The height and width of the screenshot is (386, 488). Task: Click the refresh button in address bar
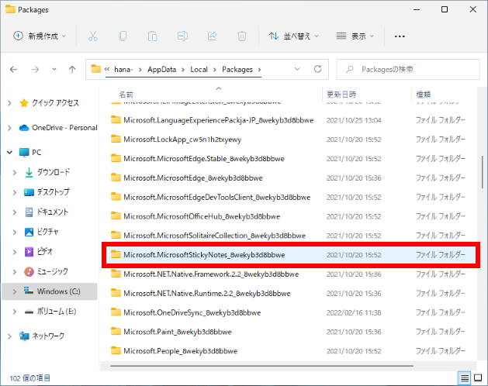tap(317, 69)
